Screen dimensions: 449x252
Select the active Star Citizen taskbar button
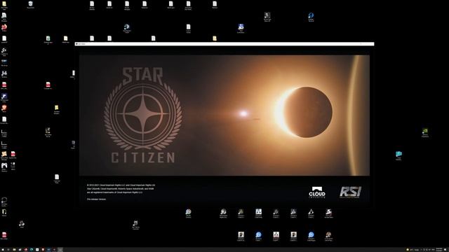[x=60, y=249]
